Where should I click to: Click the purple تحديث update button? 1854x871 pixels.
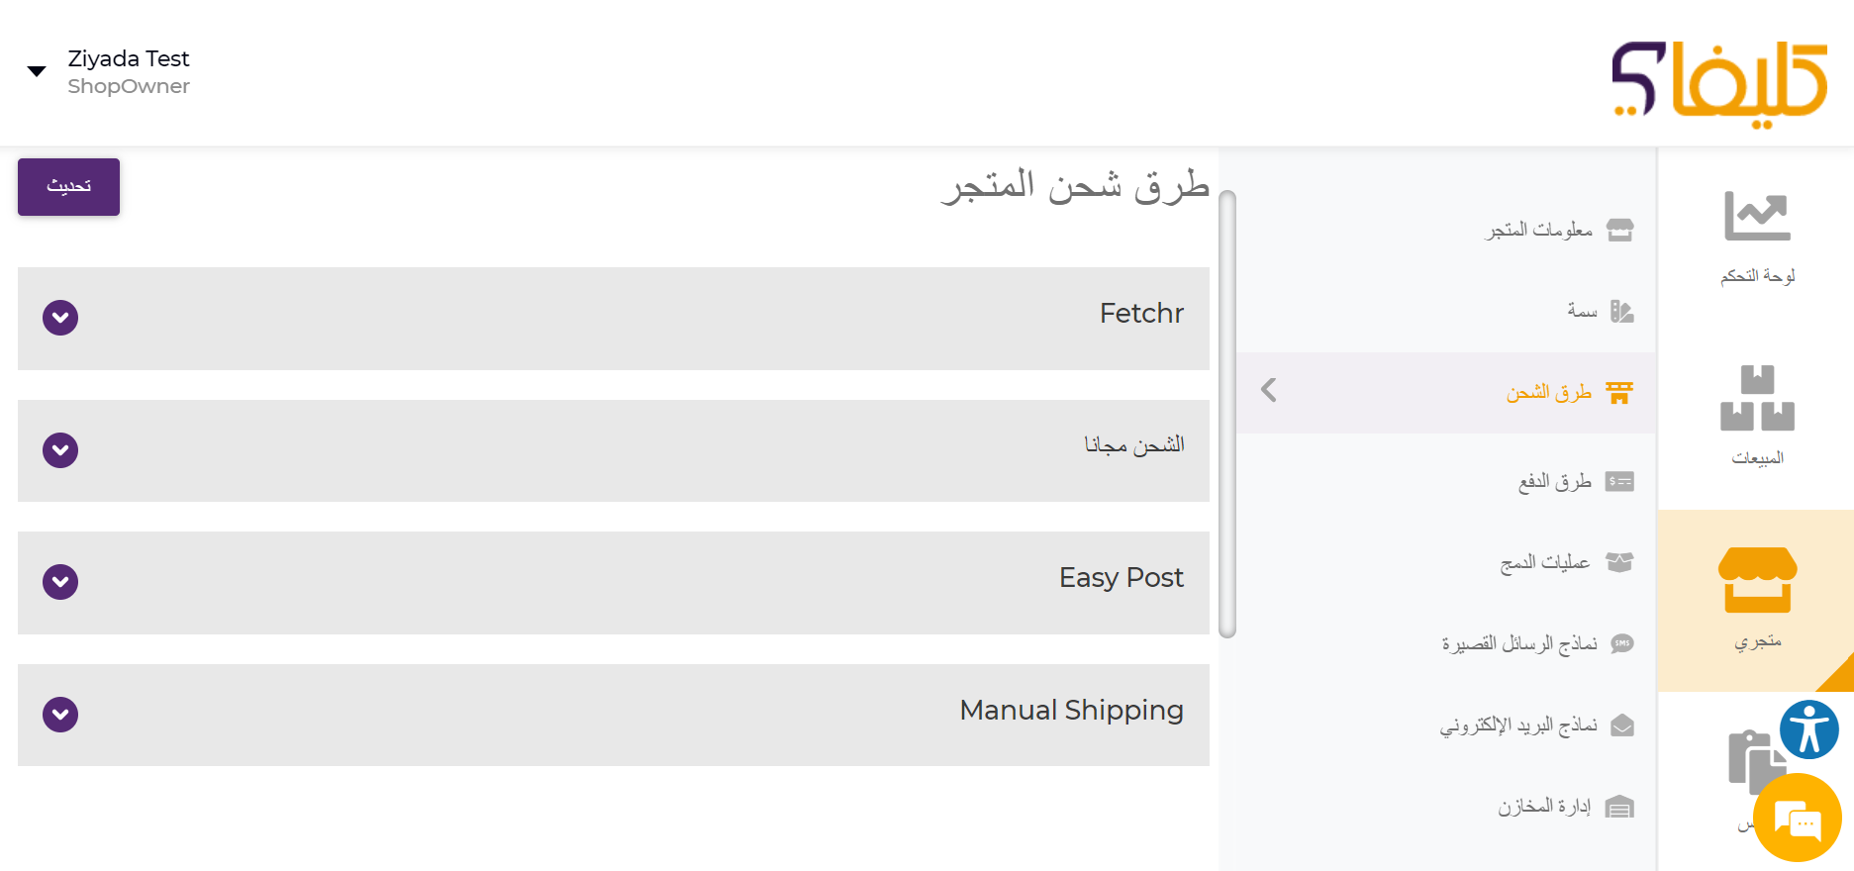68,187
